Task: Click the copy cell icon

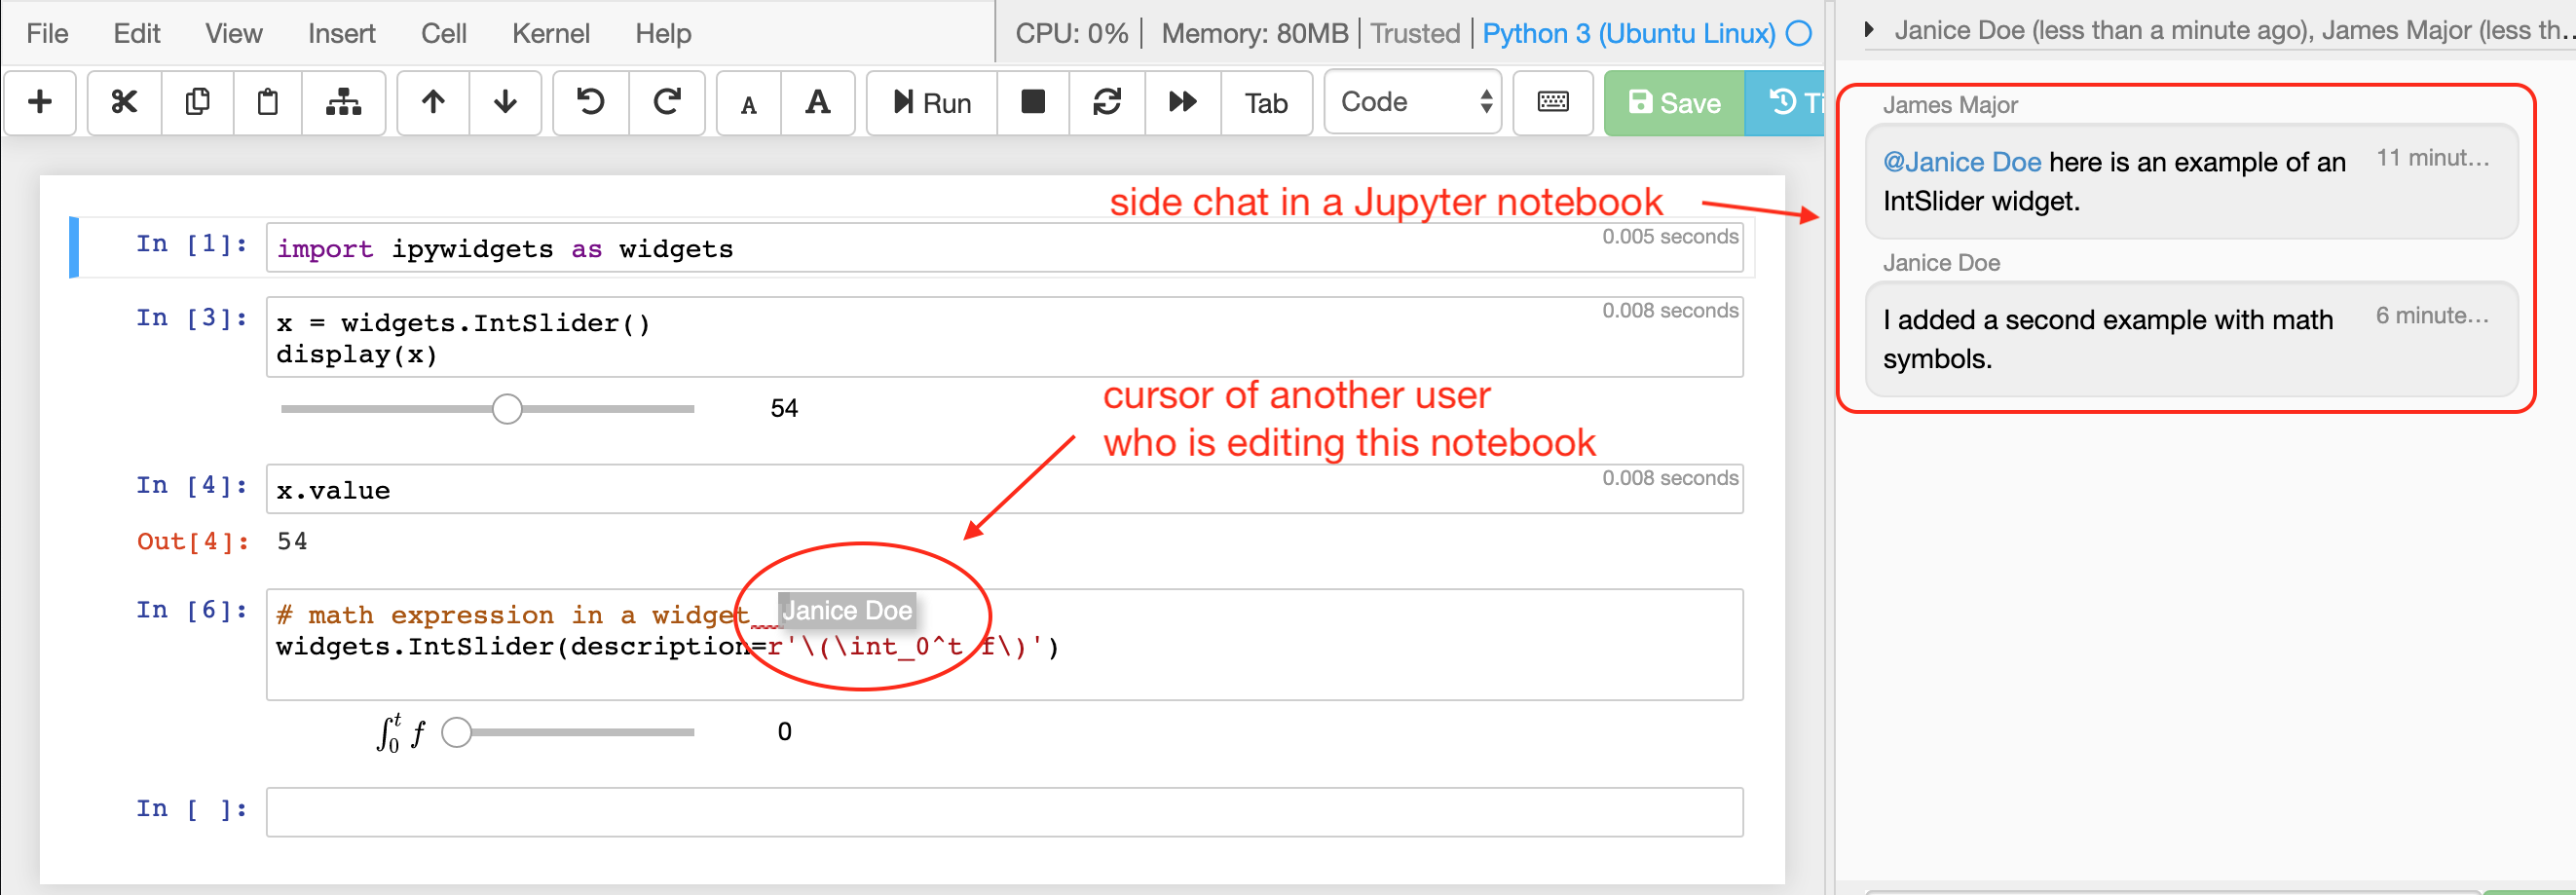Action: tap(197, 102)
